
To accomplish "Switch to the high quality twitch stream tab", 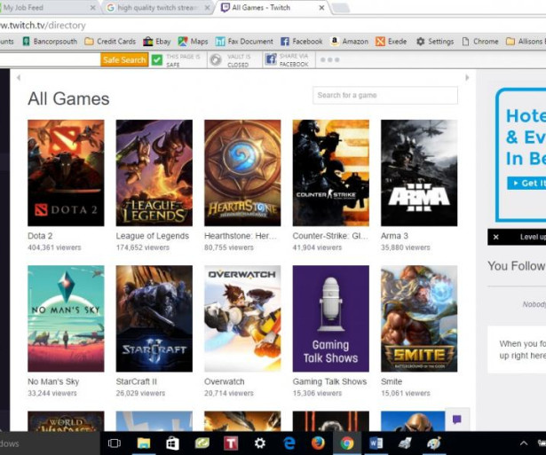I will point(156,8).
